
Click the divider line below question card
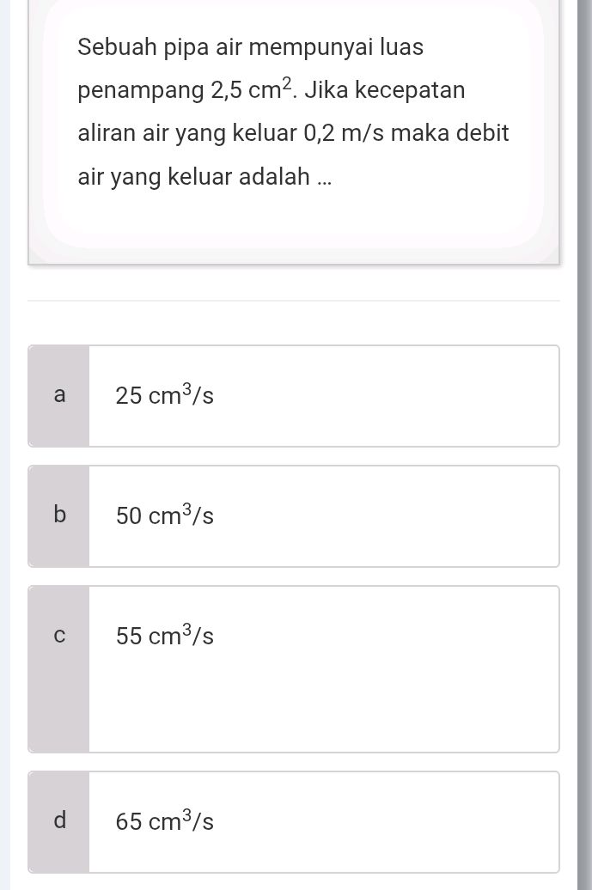click(x=294, y=300)
